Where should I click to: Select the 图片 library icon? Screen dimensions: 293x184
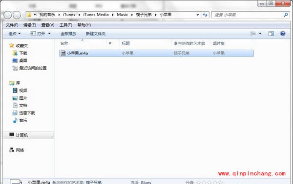[x=15, y=98]
